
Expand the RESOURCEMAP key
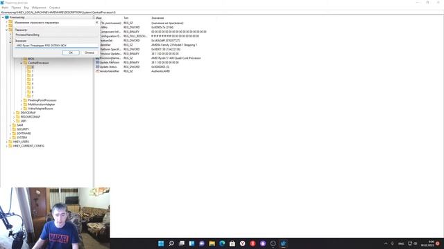point(14,117)
